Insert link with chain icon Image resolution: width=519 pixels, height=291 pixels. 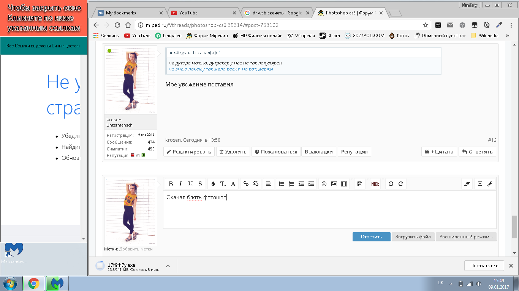click(246, 184)
